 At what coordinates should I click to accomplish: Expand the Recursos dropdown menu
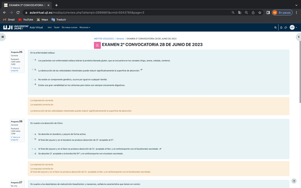click(85, 27)
